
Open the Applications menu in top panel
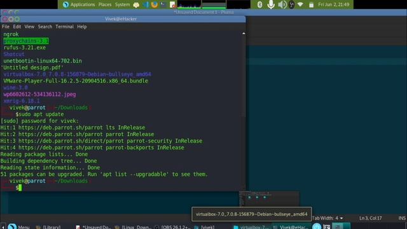83,4
